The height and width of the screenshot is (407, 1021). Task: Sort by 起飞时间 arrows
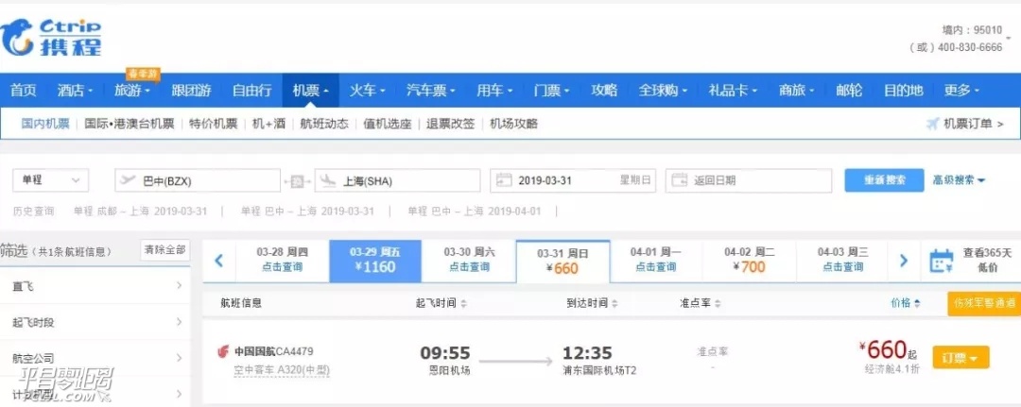click(463, 304)
